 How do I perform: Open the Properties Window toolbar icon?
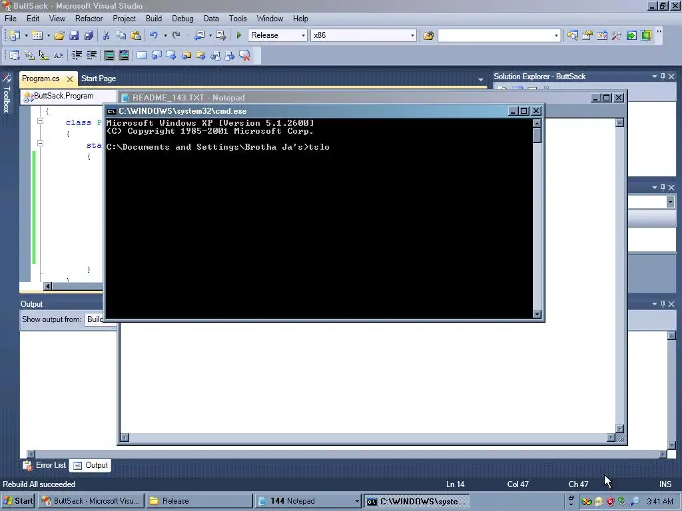pos(587,35)
